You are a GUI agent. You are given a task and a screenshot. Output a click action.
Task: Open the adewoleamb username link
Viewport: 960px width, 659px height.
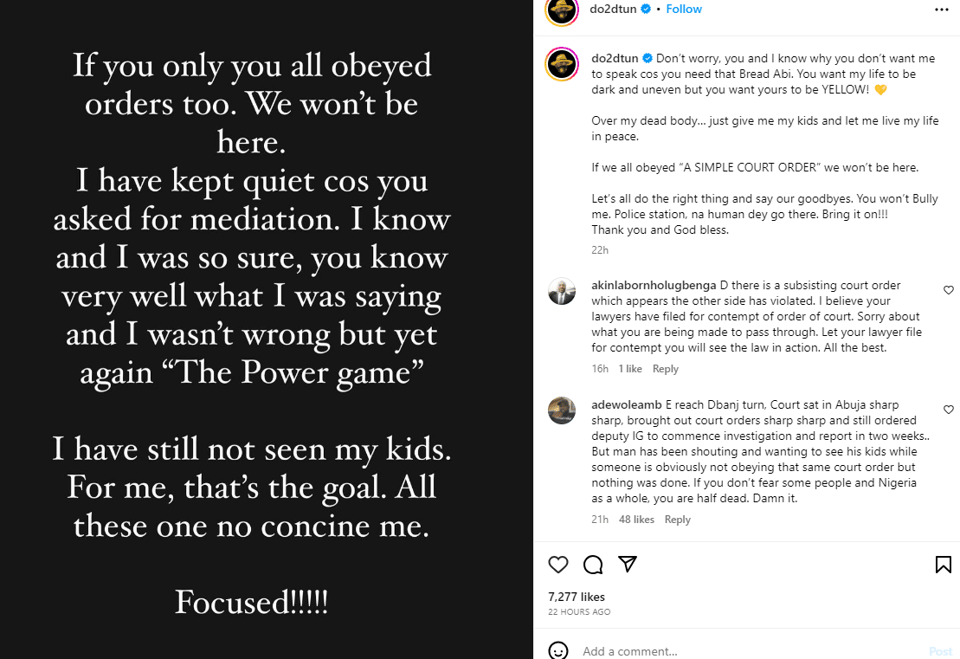tap(627, 405)
